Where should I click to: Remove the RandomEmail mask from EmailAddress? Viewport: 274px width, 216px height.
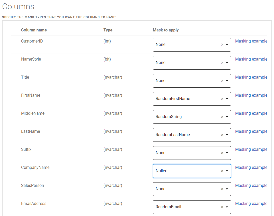point(222,207)
